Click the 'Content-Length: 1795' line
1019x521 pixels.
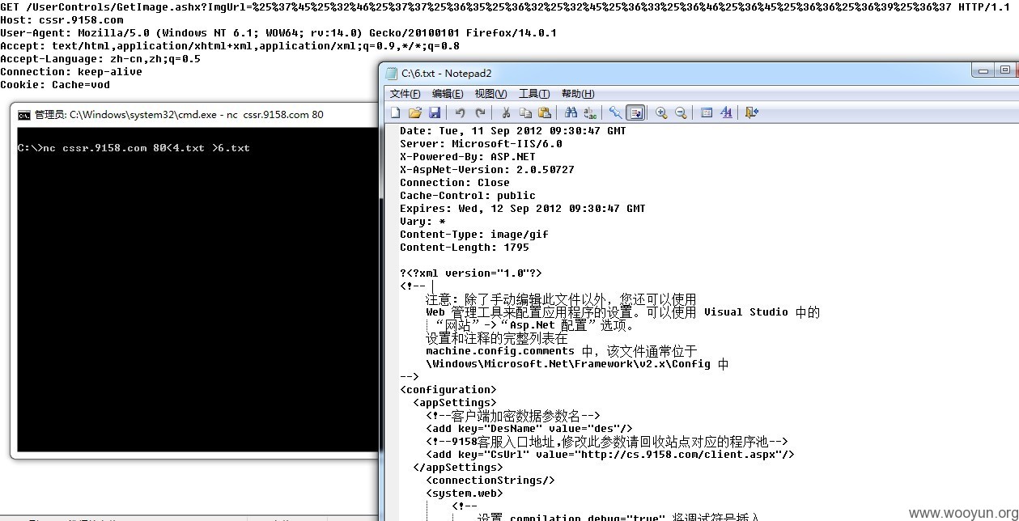click(465, 248)
